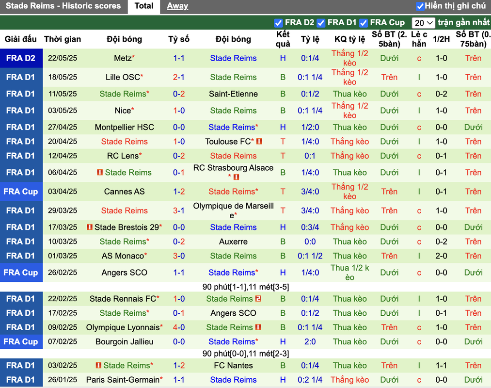Click the red card icon before Stade Reims on 03/02/25
This screenshot has height=388, width=491.
pos(98,365)
